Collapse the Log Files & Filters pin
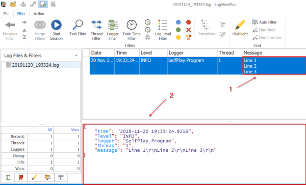This screenshot has width=306, height=185. pyautogui.click(x=76, y=56)
